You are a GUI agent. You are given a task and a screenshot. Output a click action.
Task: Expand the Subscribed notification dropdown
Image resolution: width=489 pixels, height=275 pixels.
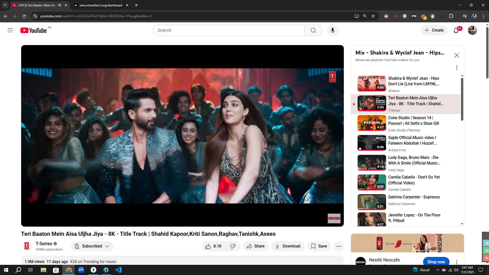92,246
